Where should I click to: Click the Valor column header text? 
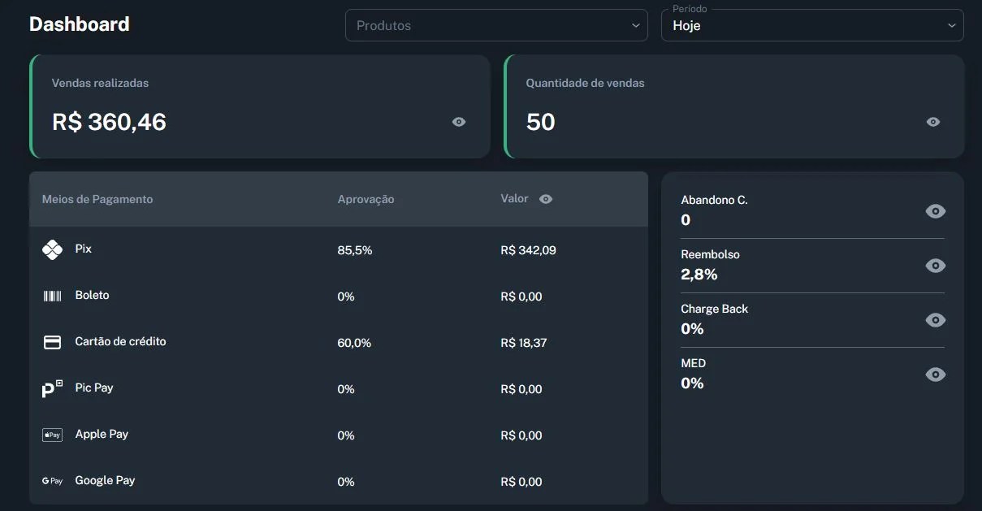click(515, 198)
